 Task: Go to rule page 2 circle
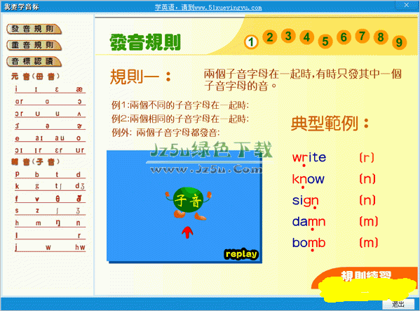point(270,37)
